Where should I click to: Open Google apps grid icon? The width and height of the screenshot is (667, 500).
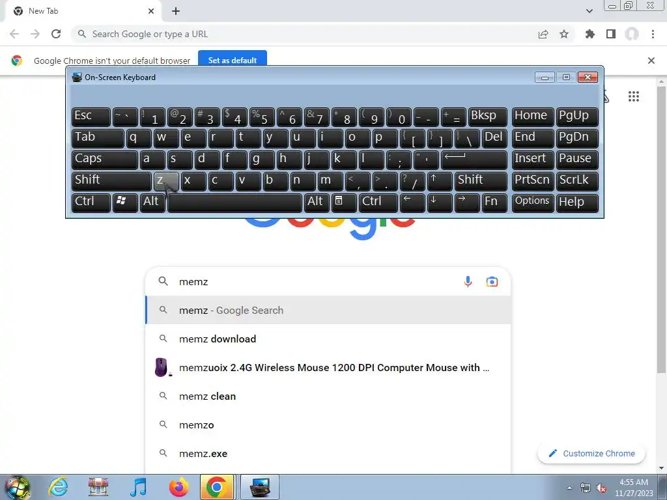(x=633, y=96)
